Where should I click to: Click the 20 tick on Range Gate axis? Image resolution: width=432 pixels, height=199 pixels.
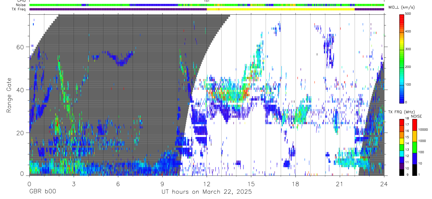point(21,133)
